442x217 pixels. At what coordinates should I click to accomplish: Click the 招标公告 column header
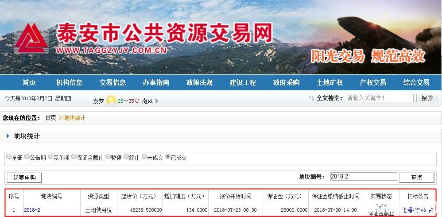point(418,196)
